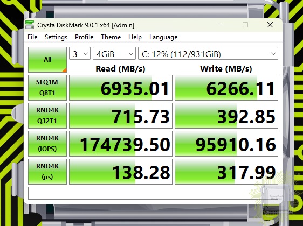Open the Settings menu

pyautogui.click(x=56, y=37)
